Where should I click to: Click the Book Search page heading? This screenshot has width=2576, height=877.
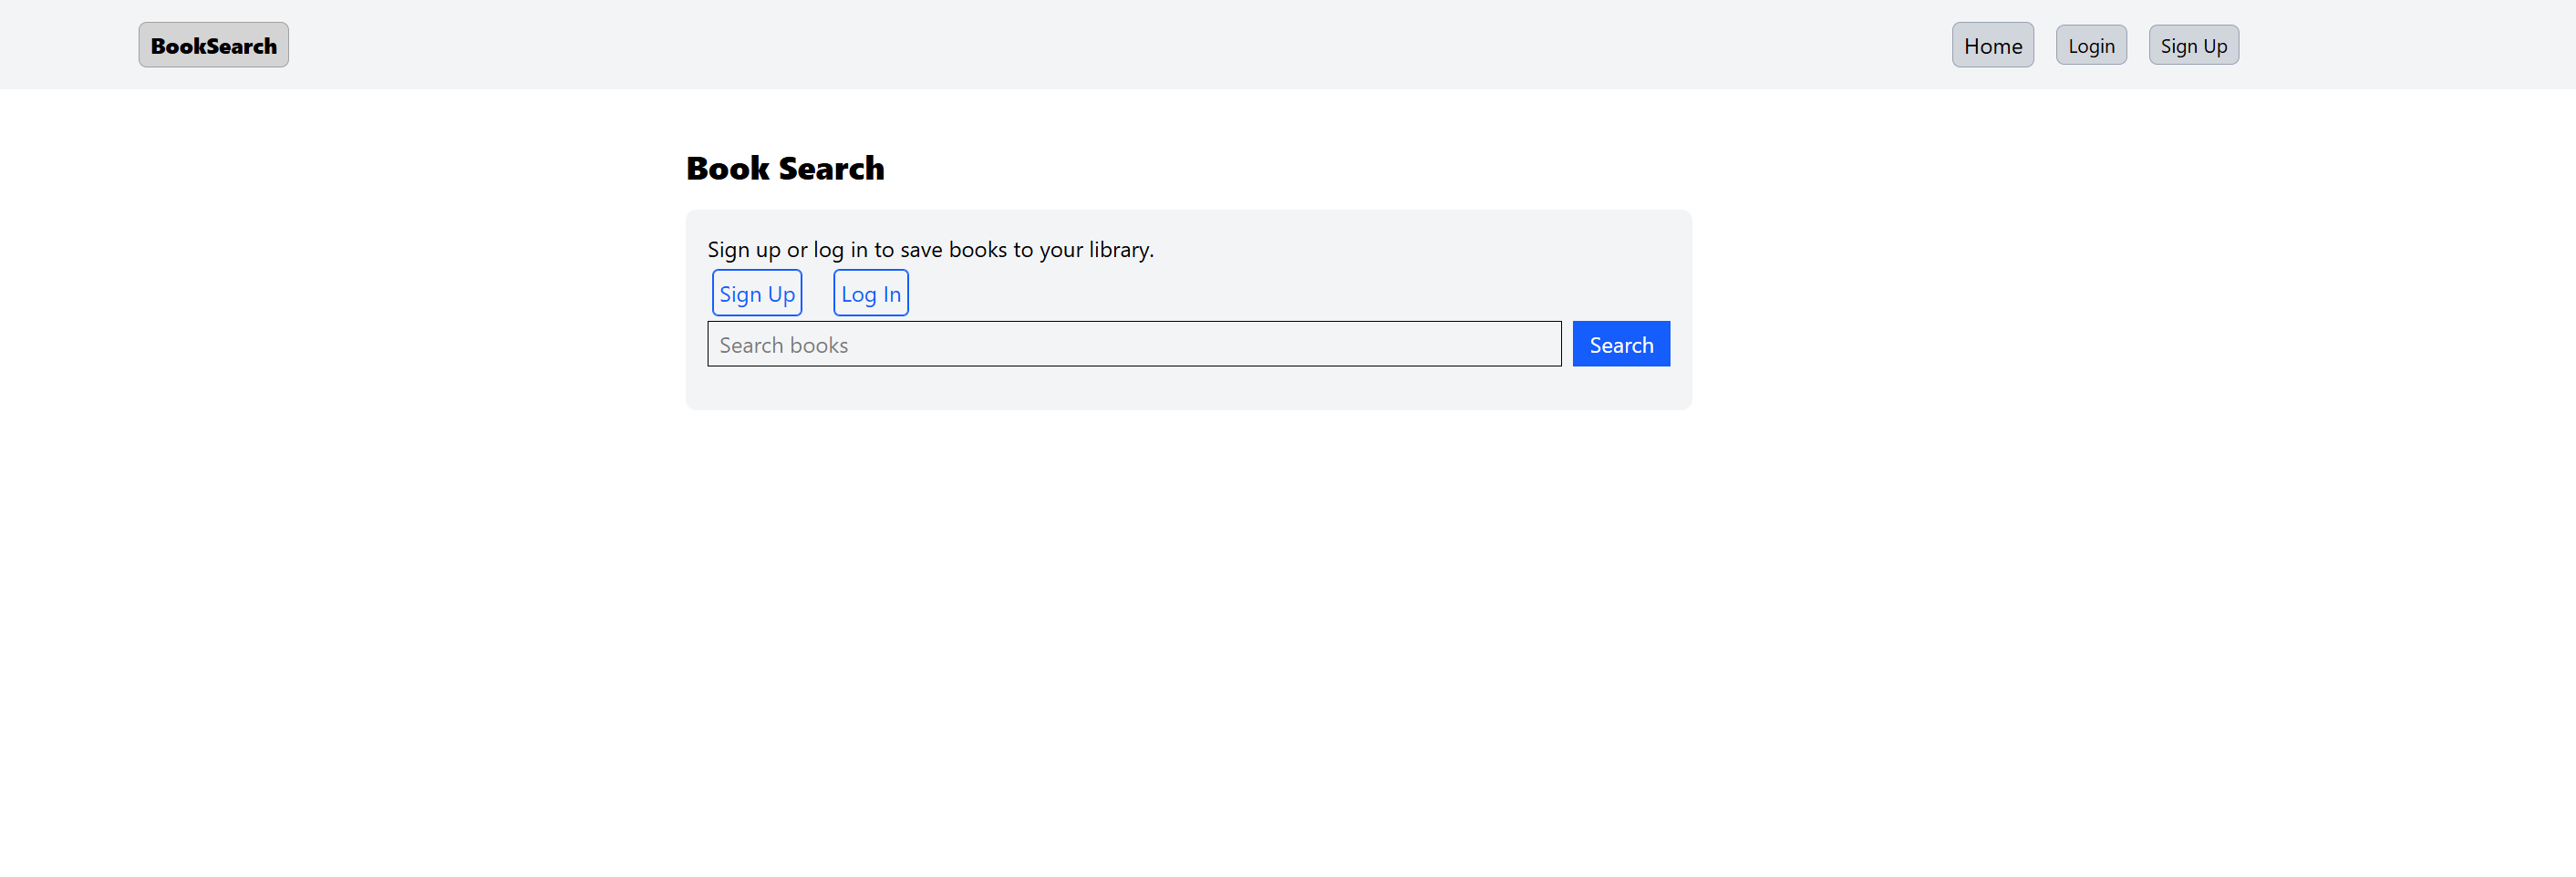[x=785, y=168]
